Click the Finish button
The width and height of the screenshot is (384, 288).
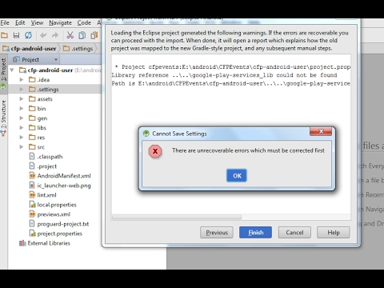(255, 233)
